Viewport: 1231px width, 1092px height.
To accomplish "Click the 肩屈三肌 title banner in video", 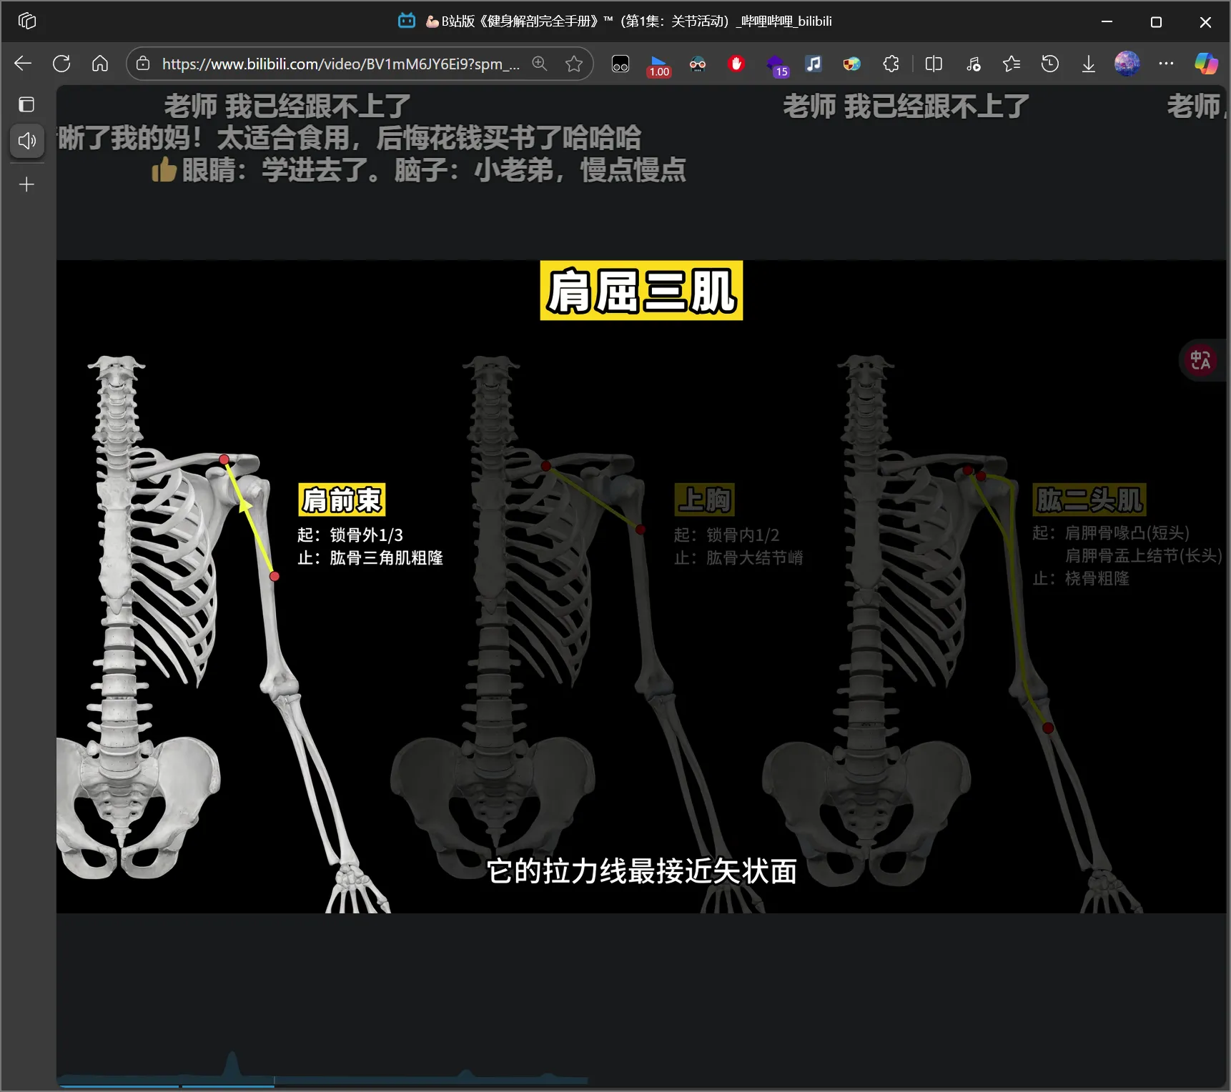I will (x=641, y=290).
